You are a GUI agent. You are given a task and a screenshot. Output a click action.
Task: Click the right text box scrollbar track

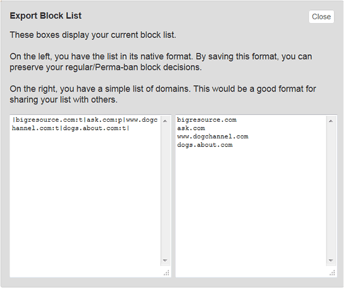point(331,190)
